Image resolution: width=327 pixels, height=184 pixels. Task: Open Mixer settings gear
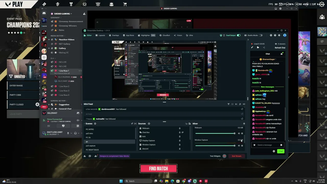coord(244,124)
